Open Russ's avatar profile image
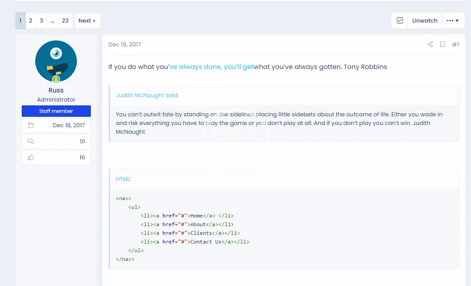Screen dimensions: 471x286 [56, 61]
